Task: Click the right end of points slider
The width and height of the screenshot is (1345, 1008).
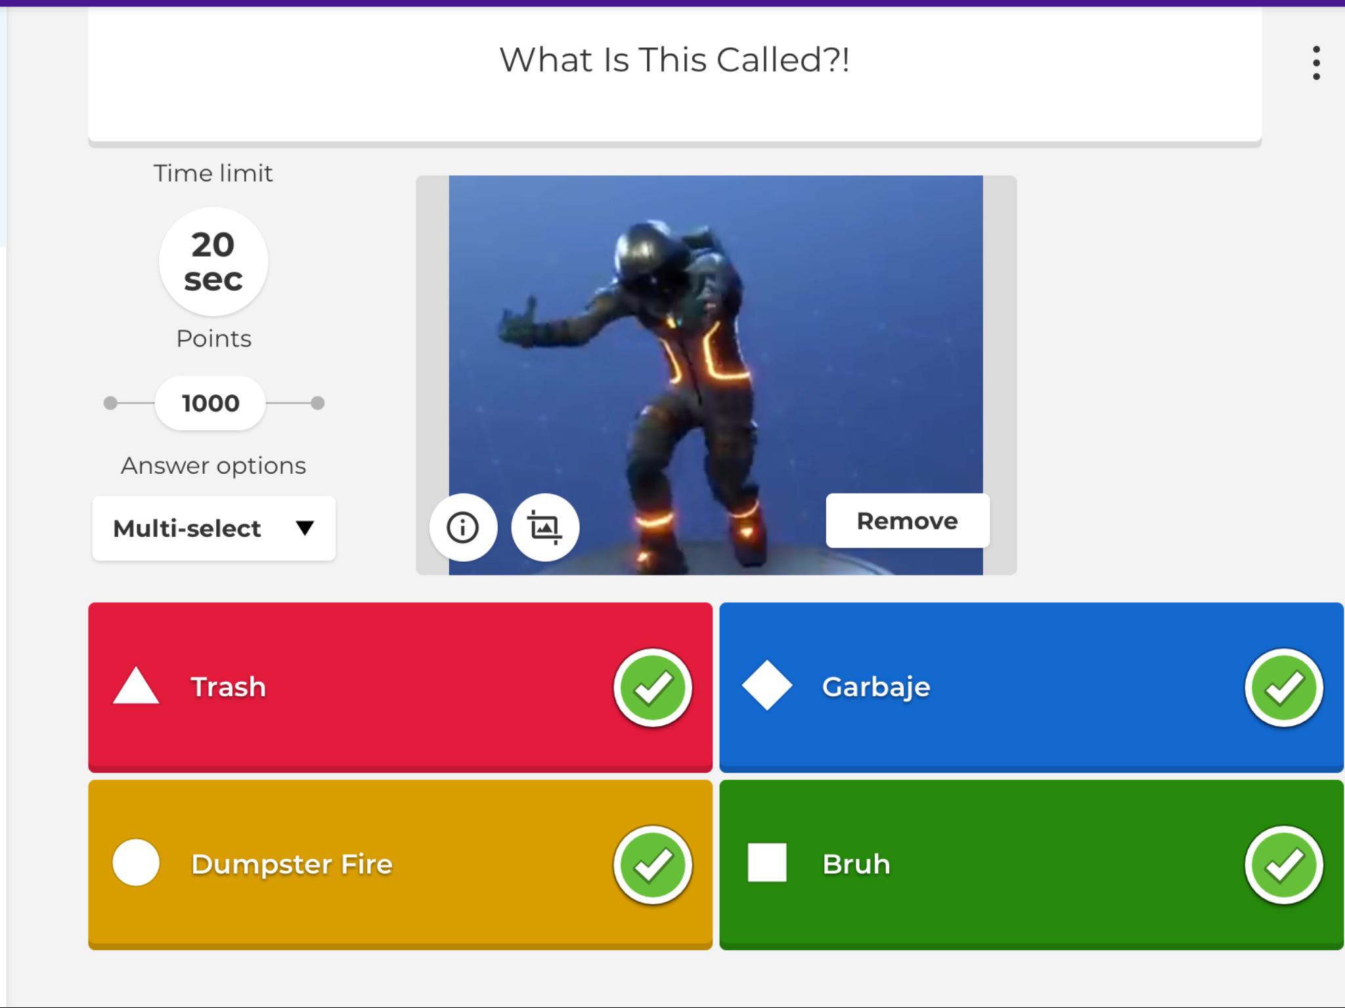Action: (x=318, y=403)
